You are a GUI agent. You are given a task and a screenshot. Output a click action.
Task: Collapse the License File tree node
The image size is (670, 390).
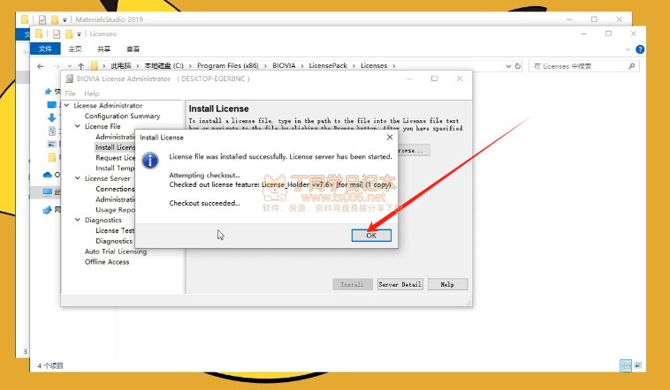click(77, 126)
